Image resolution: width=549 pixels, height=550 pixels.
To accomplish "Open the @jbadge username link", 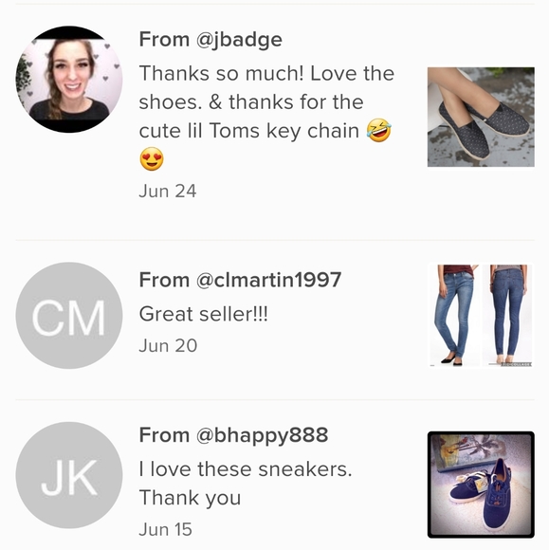I will click(x=239, y=39).
